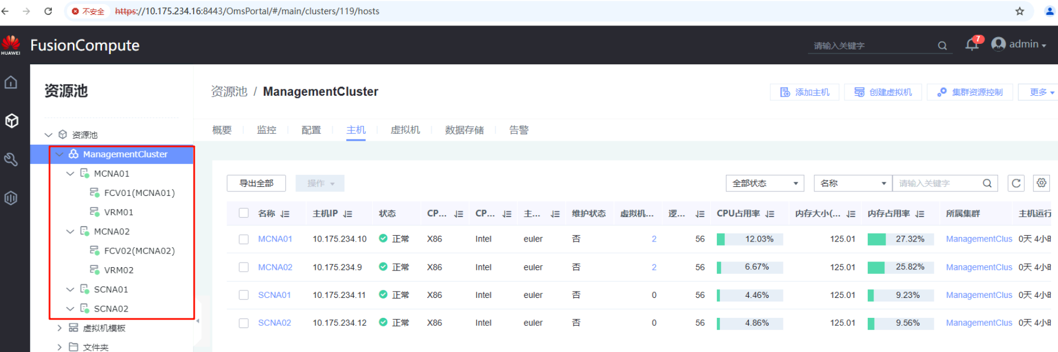
Task: Open the SCNA01 host link in table
Action: pos(274,295)
